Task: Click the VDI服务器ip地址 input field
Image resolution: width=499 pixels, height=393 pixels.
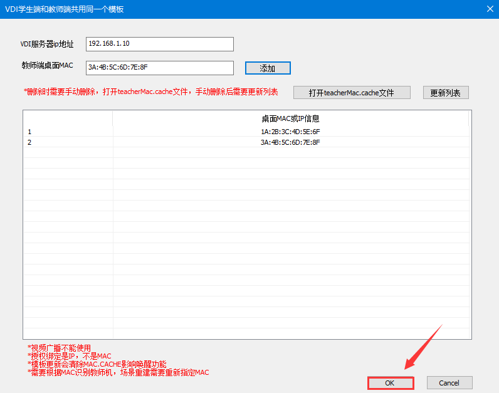Action: [159, 44]
